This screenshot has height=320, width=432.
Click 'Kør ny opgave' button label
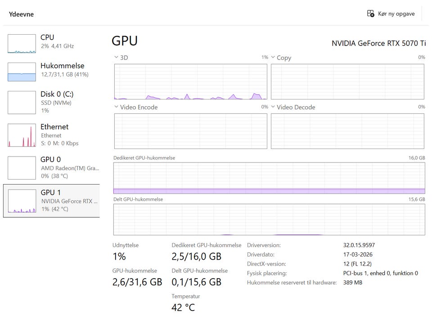click(x=396, y=14)
